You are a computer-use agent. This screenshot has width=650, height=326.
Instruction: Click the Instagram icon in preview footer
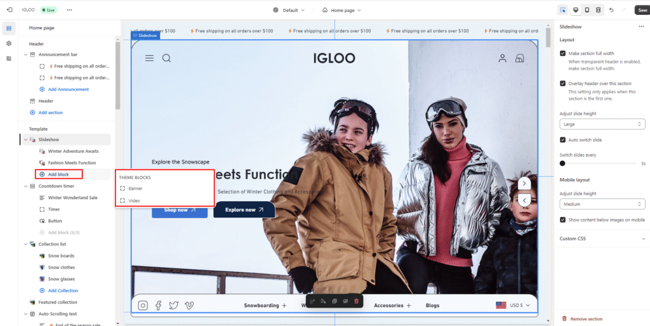[x=143, y=305]
